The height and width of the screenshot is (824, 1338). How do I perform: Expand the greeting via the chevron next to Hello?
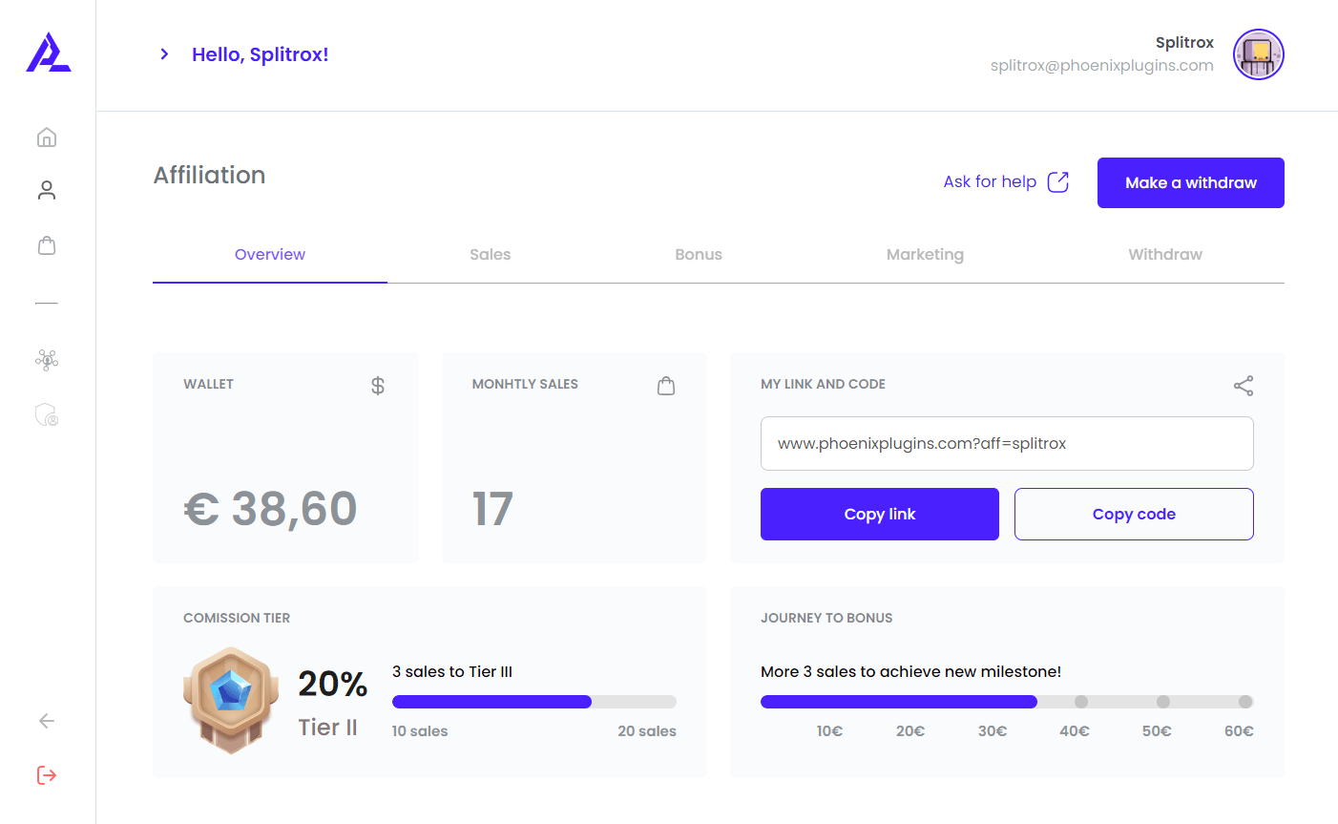tap(164, 54)
